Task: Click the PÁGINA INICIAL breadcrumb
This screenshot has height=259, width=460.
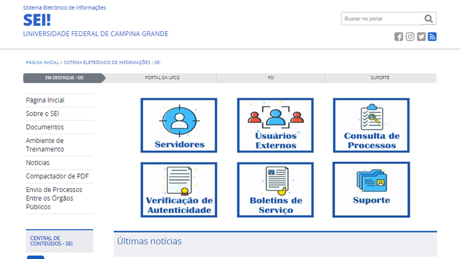Action: coord(43,62)
